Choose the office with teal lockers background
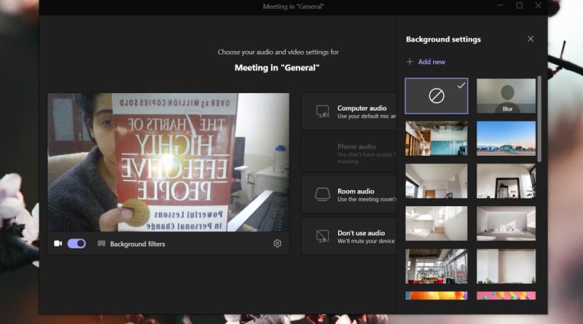 point(437,138)
